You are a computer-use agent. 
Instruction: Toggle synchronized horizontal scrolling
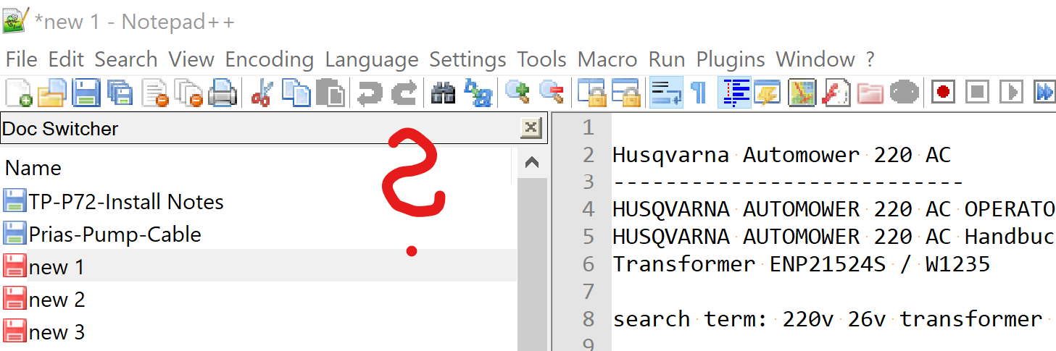point(626,93)
